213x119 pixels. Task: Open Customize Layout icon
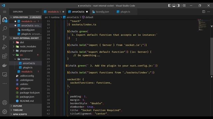(x=184, y=6)
